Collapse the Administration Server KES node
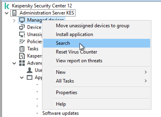 (x=7, y=13)
